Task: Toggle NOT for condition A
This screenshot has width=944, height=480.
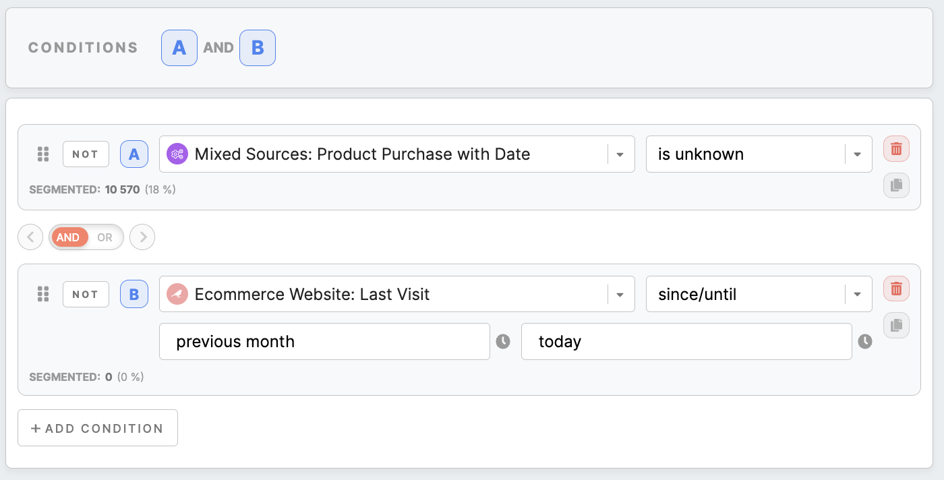Action: coord(86,154)
